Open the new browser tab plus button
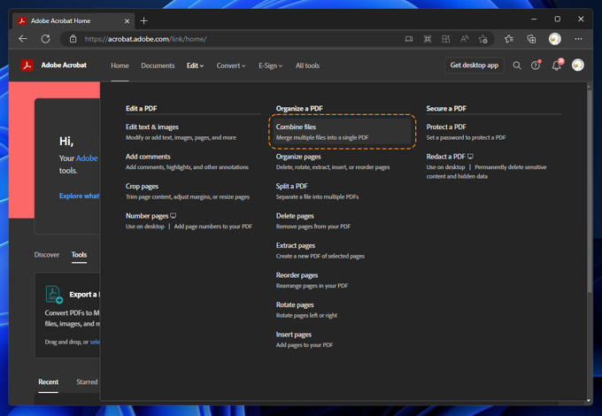This screenshot has width=602, height=416. (144, 20)
